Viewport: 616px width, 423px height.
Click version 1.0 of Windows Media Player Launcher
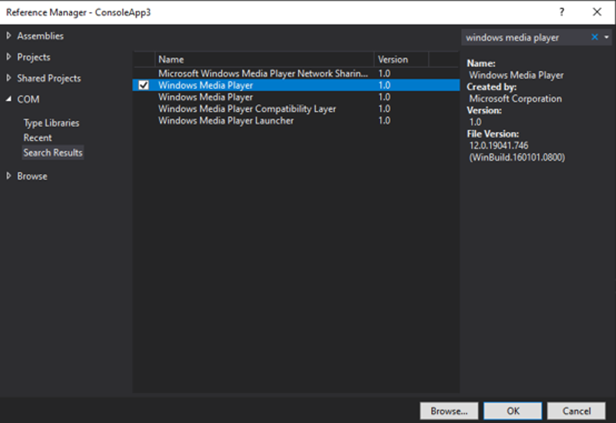(x=384, y=121)
